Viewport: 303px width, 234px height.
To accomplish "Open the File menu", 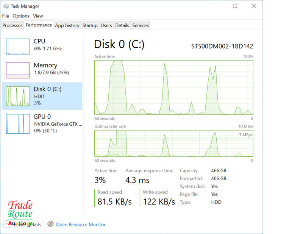I will [x=5, y=16].
